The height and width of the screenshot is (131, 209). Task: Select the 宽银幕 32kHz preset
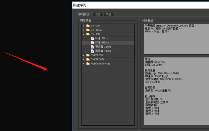tap(103, 47)
